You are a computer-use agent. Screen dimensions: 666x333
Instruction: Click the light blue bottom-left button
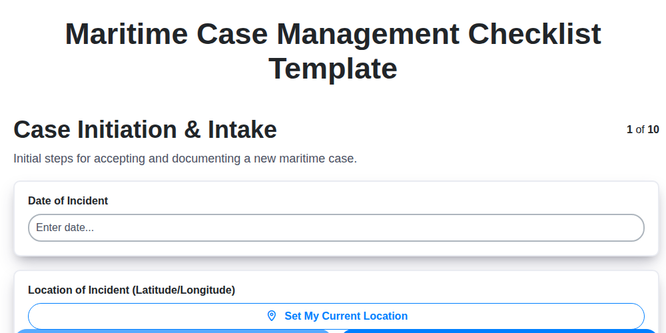click(173, 330)
